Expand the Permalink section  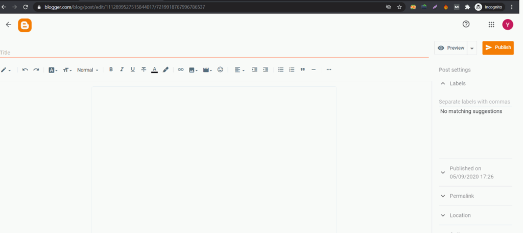point(476,196)
